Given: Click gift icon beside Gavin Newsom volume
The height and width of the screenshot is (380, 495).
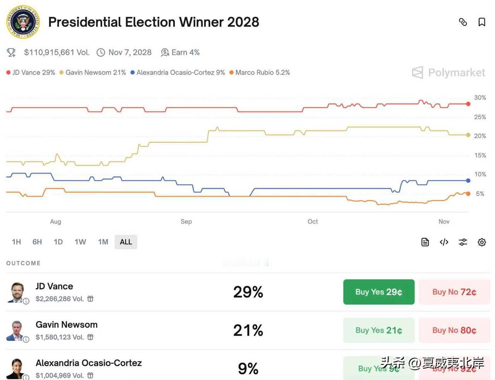Looking at the screenshot, I should 90,337.
